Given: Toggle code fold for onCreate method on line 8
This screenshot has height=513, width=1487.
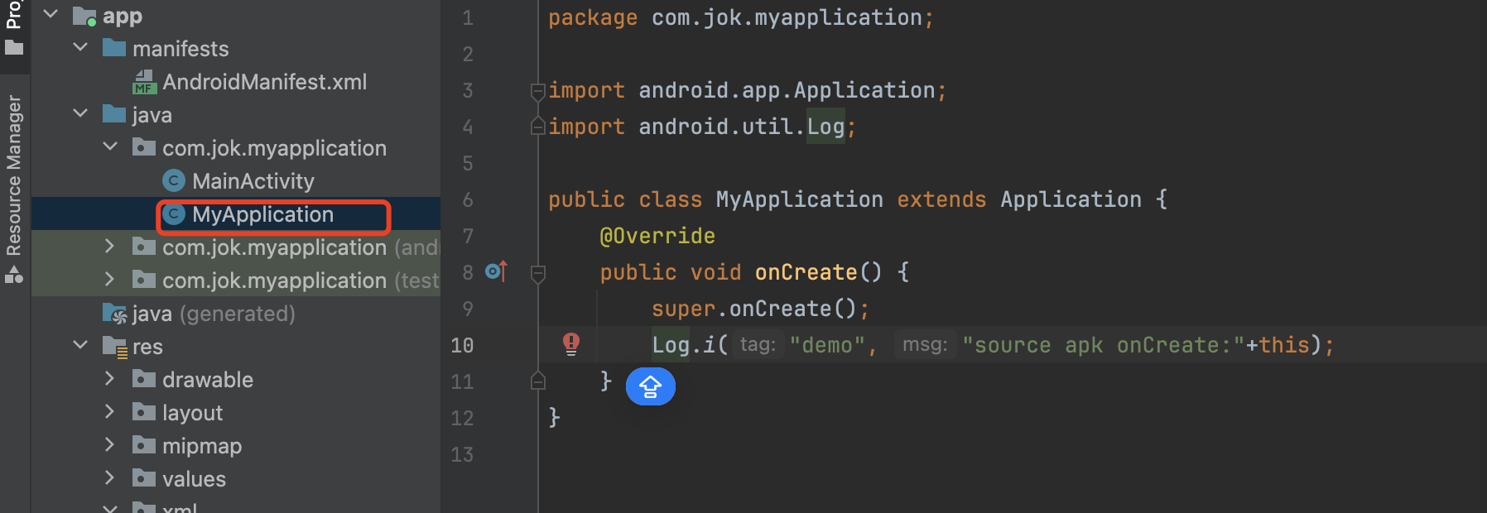Looking at the screenshot, I should click(x=538, y=272).
